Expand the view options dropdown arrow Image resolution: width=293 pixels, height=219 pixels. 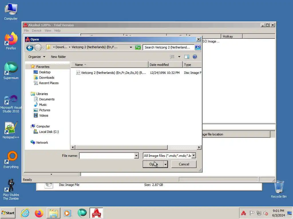tap(179, 57)
